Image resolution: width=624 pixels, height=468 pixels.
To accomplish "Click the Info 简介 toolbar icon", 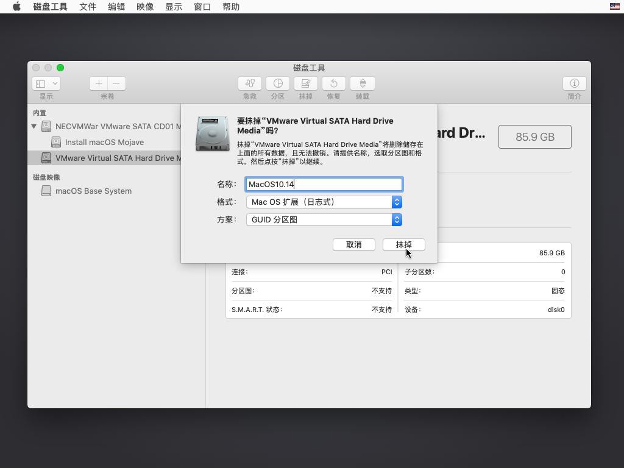I will [x=574, y=83].
